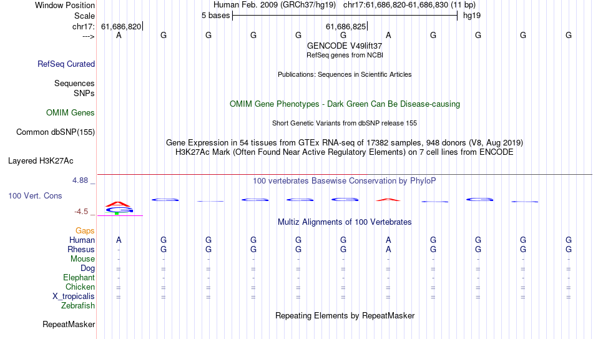Viewport: 593px width, 339px height.
Task: Open the OMIM Genes track label
Action: click(70, 113)
